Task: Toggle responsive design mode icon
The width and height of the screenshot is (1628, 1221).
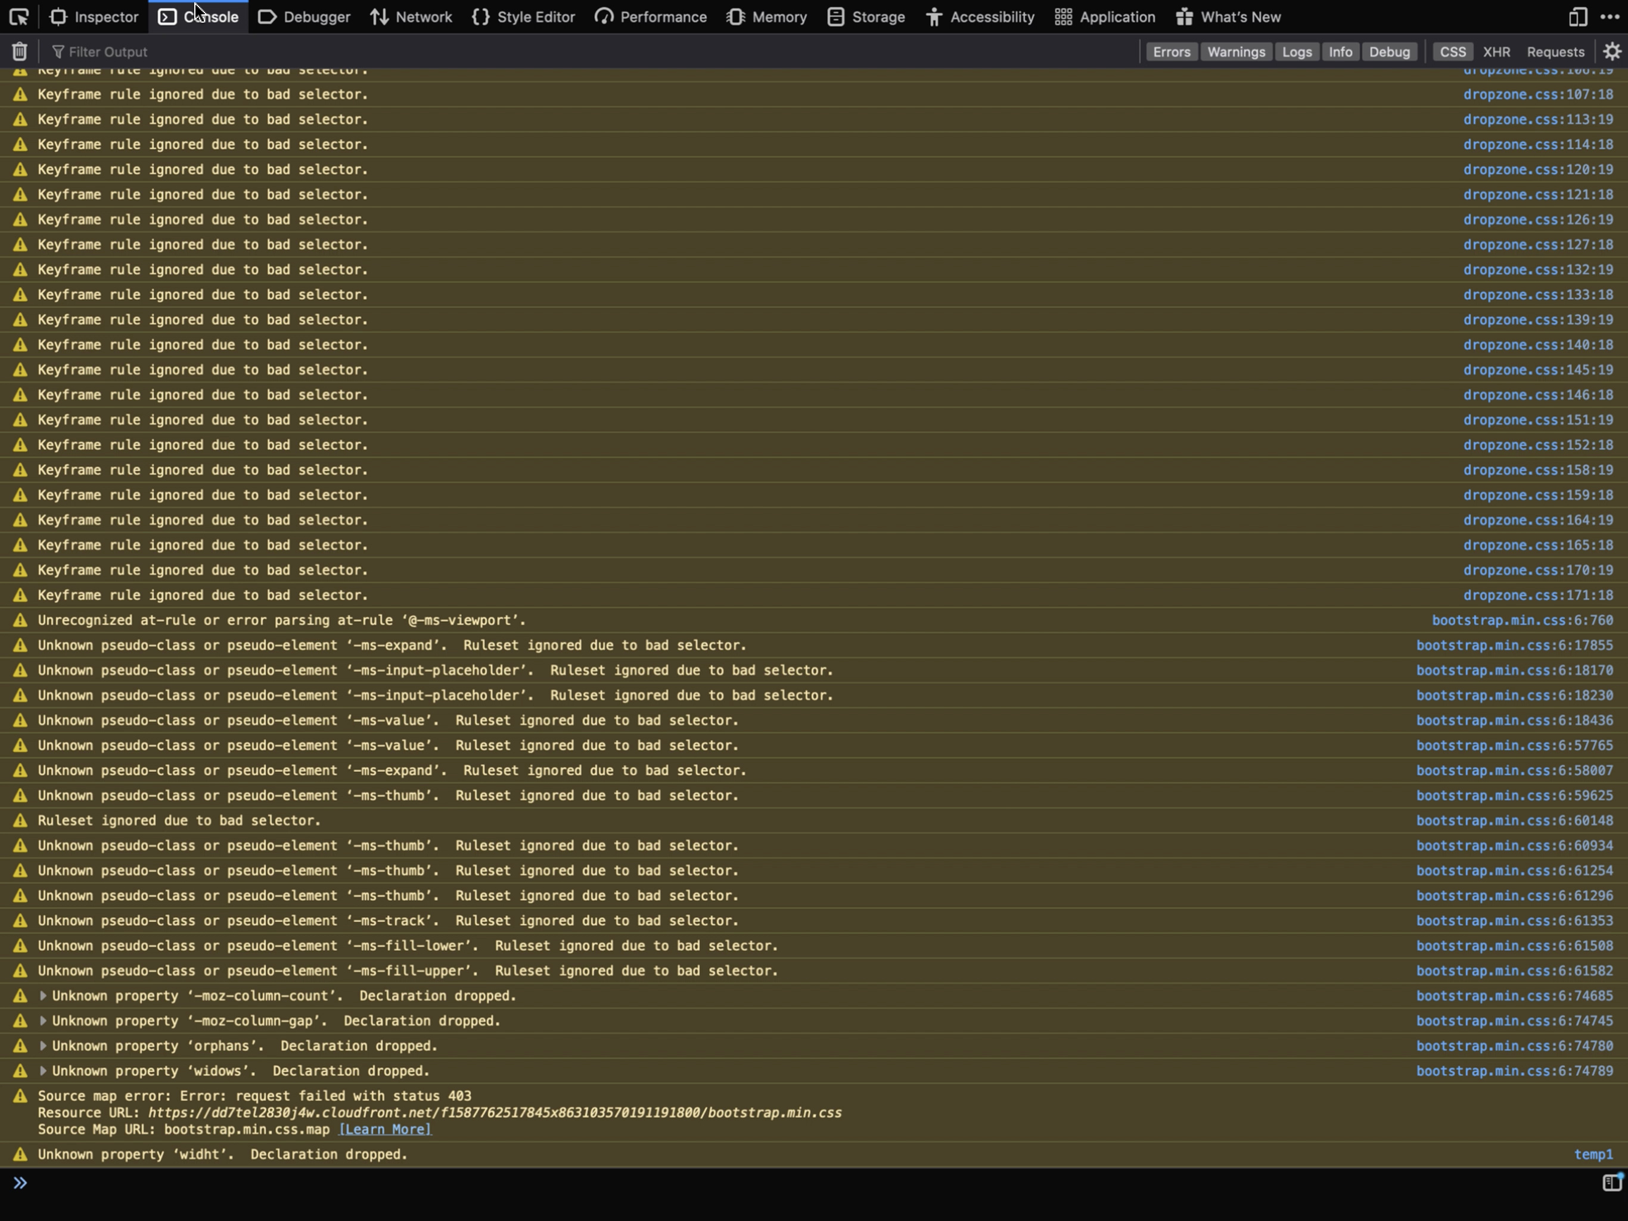Action: (1577, 16)
